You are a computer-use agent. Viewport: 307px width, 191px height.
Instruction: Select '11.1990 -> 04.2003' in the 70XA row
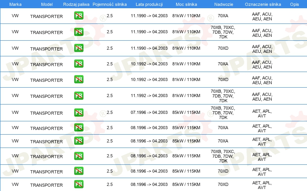pyautogui.click(x=149, y=16)
